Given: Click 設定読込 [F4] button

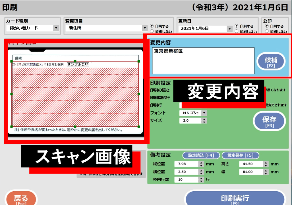Looking at the screenshot, I should (x=201, y=155).
